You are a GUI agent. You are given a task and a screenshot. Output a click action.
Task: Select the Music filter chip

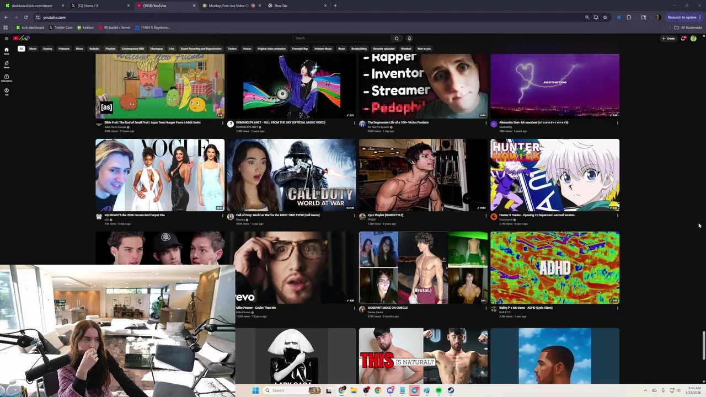coord(33,49)
